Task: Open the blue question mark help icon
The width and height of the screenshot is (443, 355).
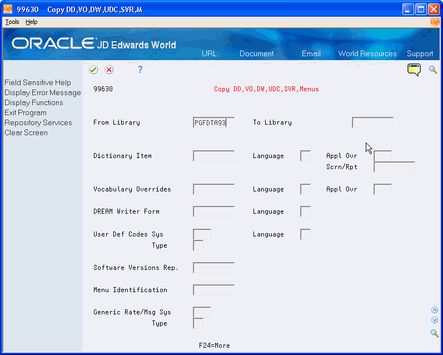Action: [x=140, y=70]
